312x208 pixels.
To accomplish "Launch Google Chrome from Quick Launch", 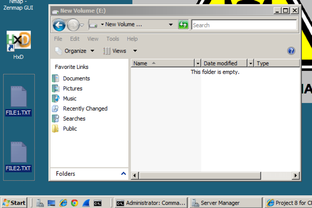I will (x=74, y=203).
